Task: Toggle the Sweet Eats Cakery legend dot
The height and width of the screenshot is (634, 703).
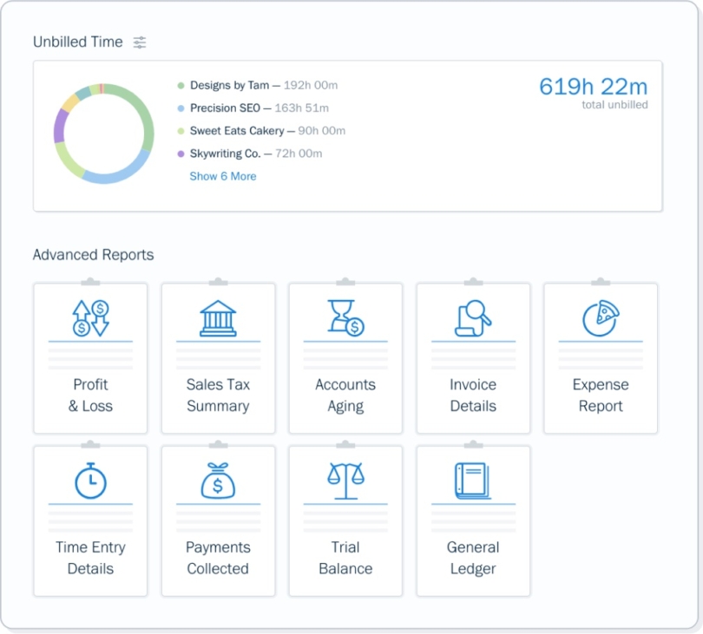Action: [x=179, y=130]
